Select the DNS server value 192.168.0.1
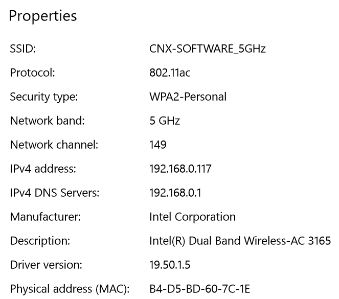 click(x=175, y=193)
